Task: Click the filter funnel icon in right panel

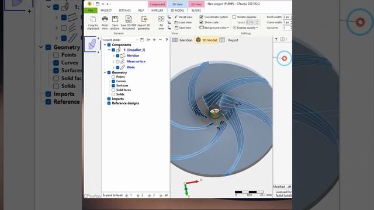Action: pos(276,39)
